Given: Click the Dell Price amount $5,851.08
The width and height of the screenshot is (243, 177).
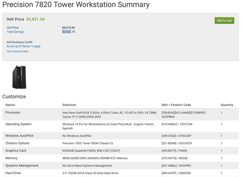Looking at the screenshot, I should click(35, 19).
